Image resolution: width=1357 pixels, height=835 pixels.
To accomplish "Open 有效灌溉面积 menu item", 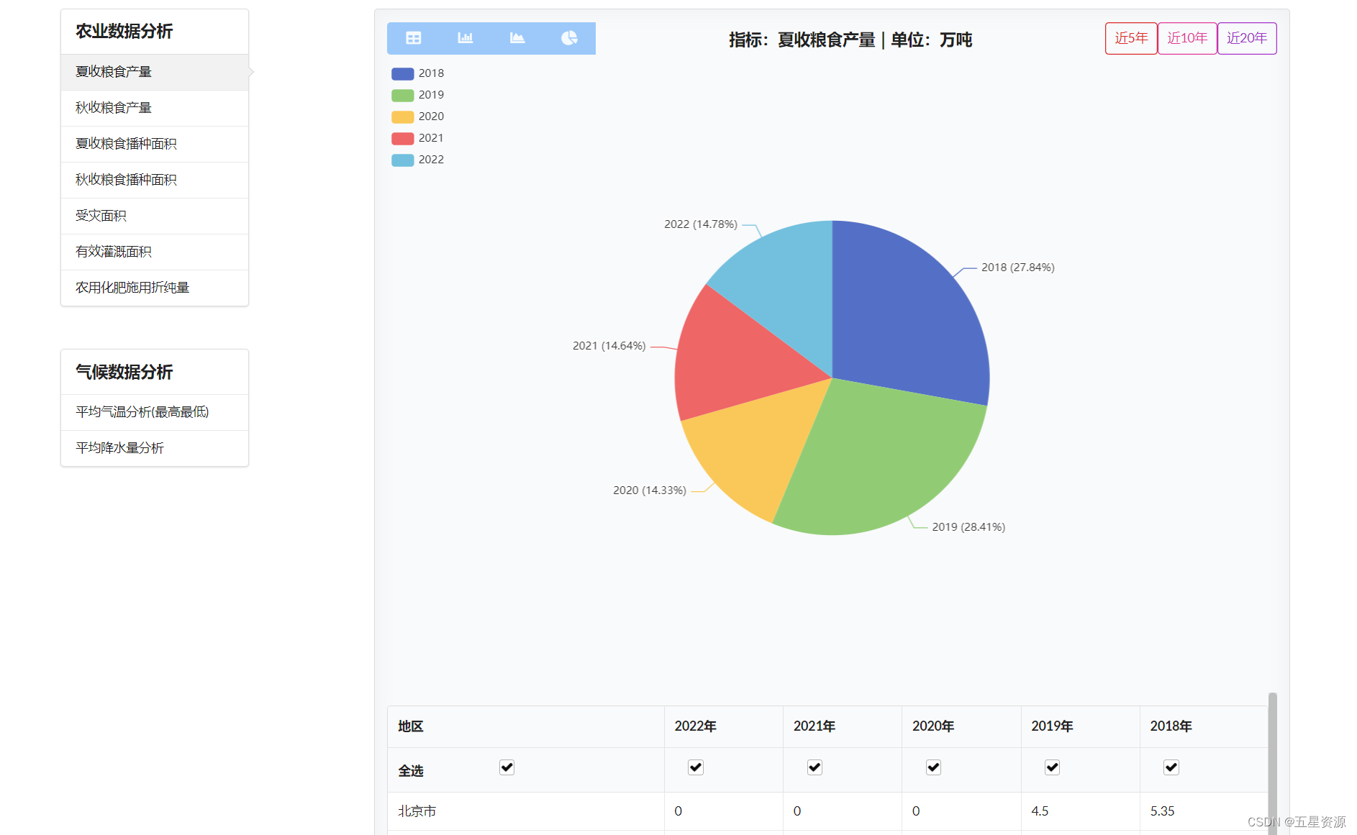I will (155, 252).
